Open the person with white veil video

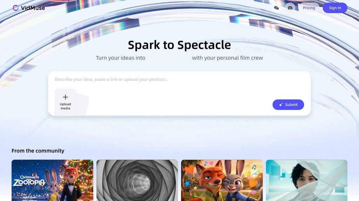coord(306,180)
